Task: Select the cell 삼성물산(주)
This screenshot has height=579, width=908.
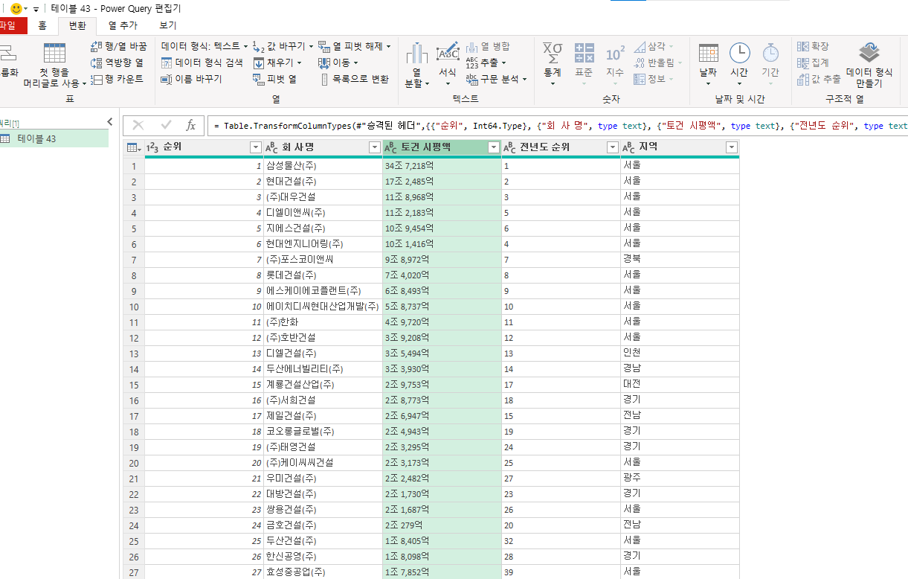Action: tap(323, 166)
